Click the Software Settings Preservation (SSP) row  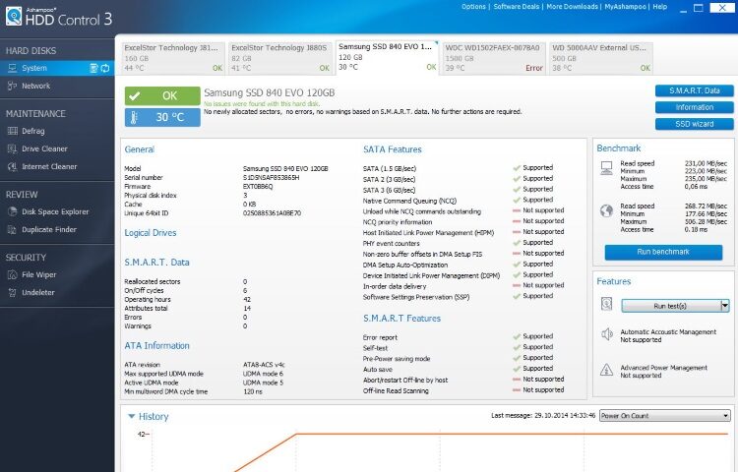point(458,297)
